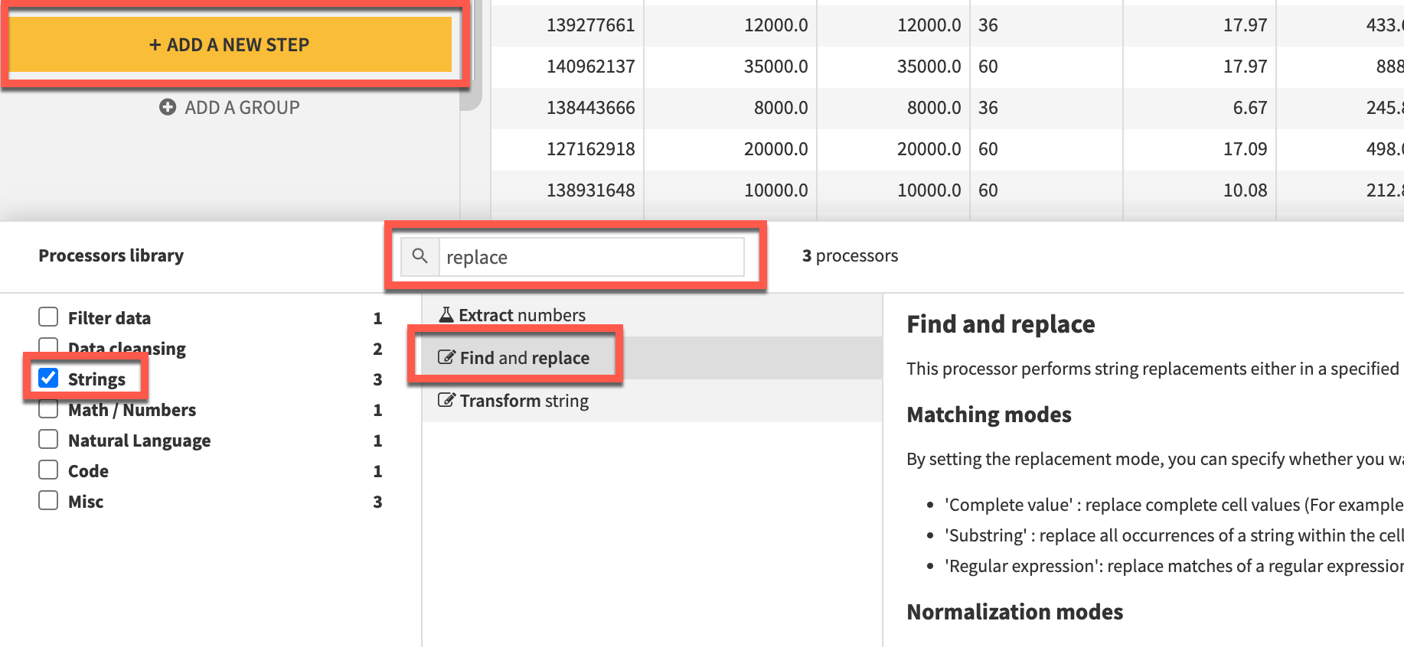Click the Transform string edit icon
This screenshot has height=647, width=1404.
[446, 401]
